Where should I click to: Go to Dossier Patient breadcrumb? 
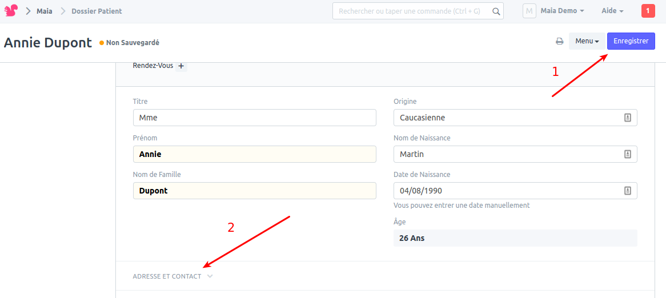pyautogui.click(x=97, y=11)
